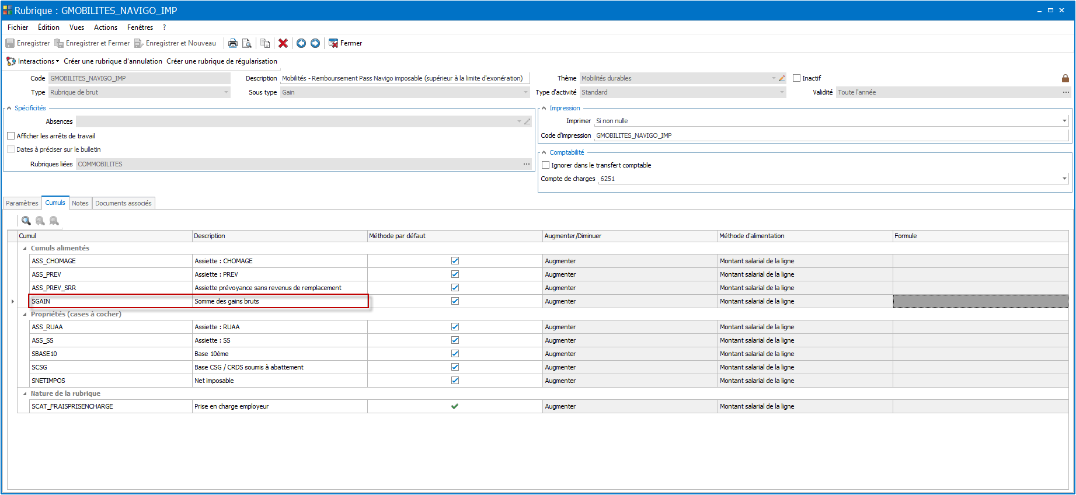Toggle the Inactif checkbox
The image size is (1076, 495).
coord(796,78)
